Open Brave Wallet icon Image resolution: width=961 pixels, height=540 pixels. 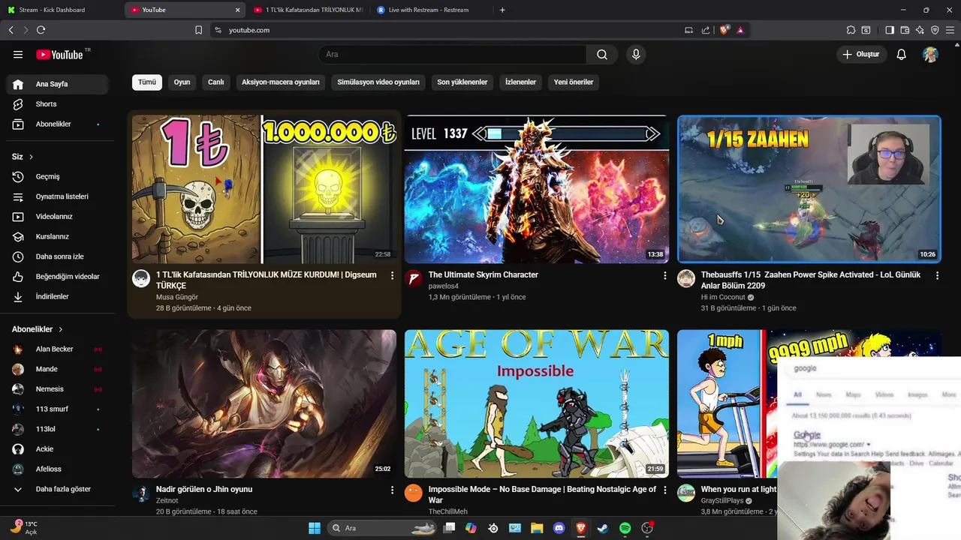tap(905, 30)
